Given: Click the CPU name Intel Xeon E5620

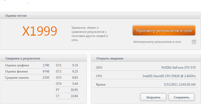Looking at the screenshot, I should click(x=169, y=76).
